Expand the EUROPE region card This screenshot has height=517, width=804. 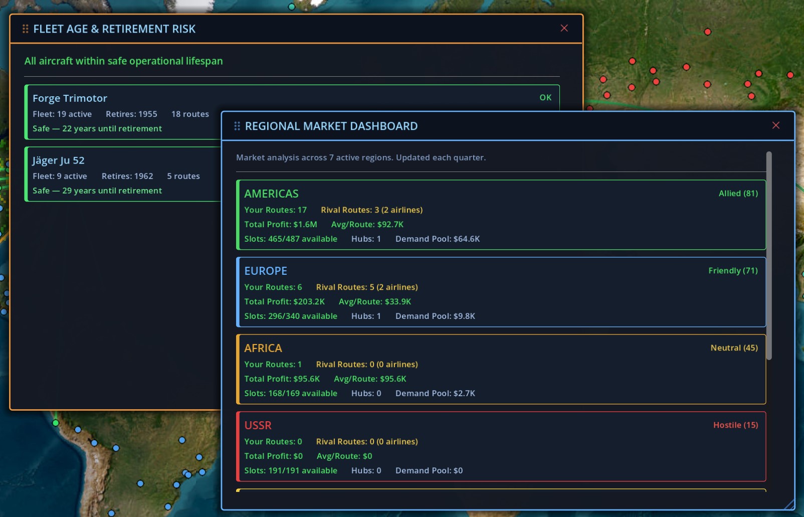(x=500, y=292)
